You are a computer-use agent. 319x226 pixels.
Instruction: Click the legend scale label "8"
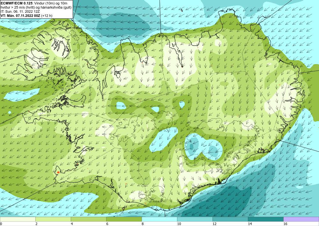(x=143, y=224)
